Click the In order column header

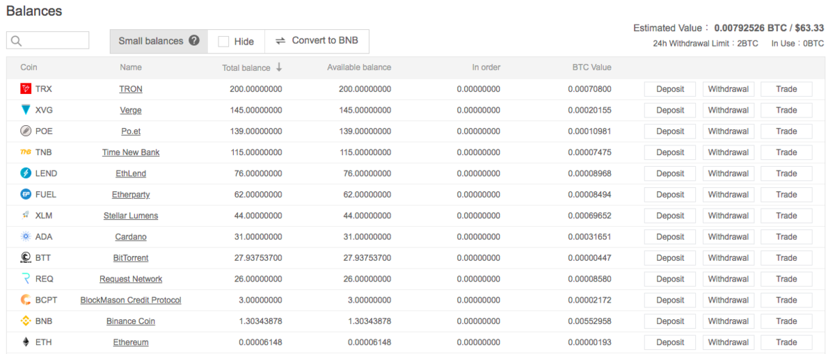tap(486, 67)
